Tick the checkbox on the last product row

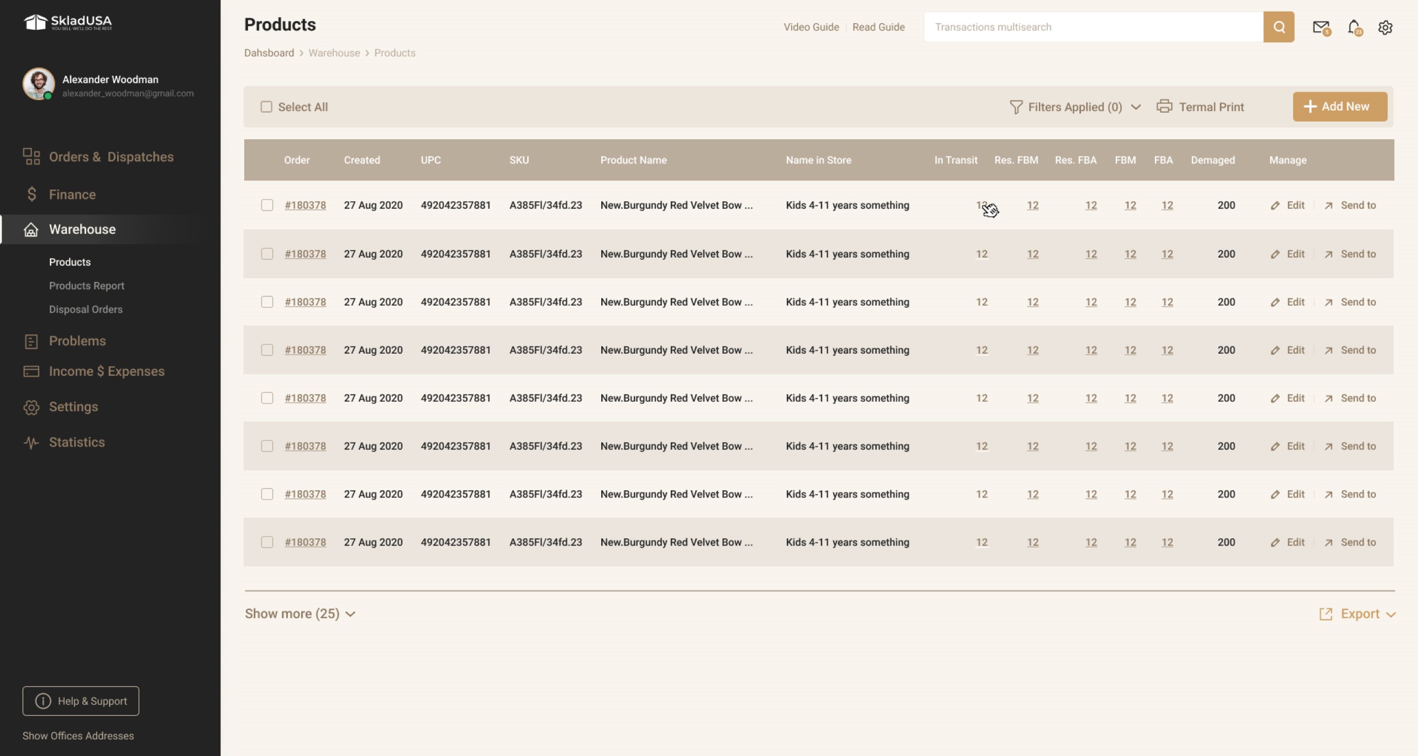click(267, 542)
